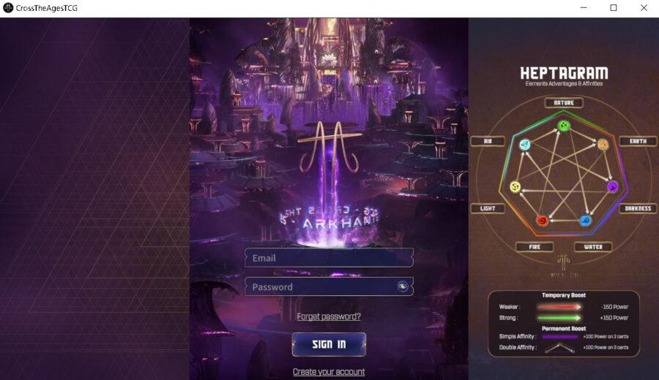Select the WATER label on heptagram
659x380 pixels.
coord(593,247)
